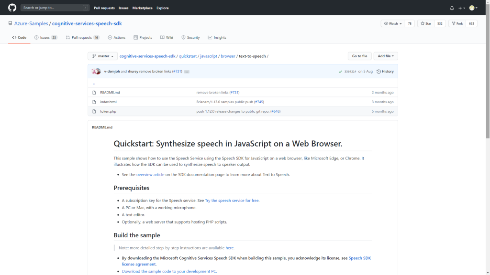Expand the Add file dropdown
This screenshot has width=490, height=275.
point(386,56)
